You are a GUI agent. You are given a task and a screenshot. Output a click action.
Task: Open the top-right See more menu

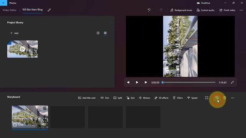(241, 10)
